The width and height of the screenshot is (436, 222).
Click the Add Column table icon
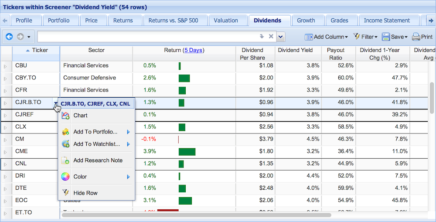309,37
